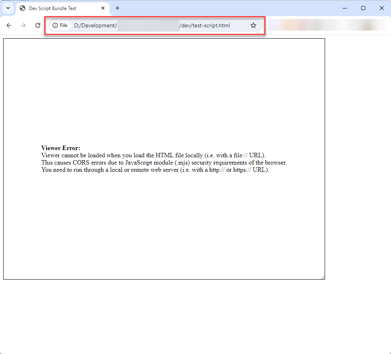Click the viewer box resize handle corner
The image size is (391, 354).
click(323, 277)
